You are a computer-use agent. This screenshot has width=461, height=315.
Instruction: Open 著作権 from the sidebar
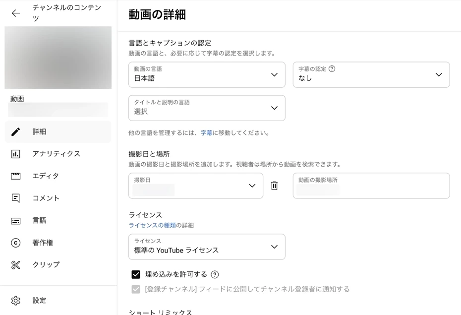click(x=17, y=243)
